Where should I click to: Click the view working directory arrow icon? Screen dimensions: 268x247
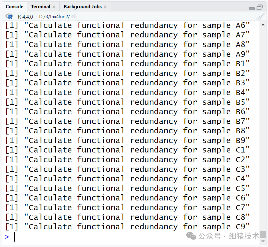coord(74,17)
